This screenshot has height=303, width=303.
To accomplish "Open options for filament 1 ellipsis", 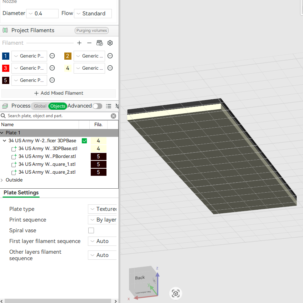I will pos(52,56).
